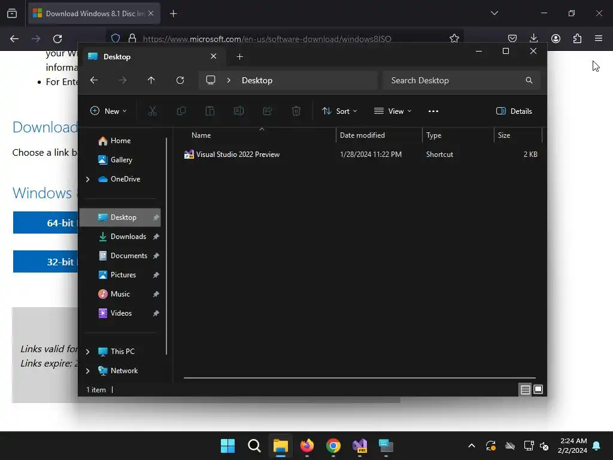The image size is (613, 460).
Task: Expand the This PC tree node
Action: pos(87,352)
